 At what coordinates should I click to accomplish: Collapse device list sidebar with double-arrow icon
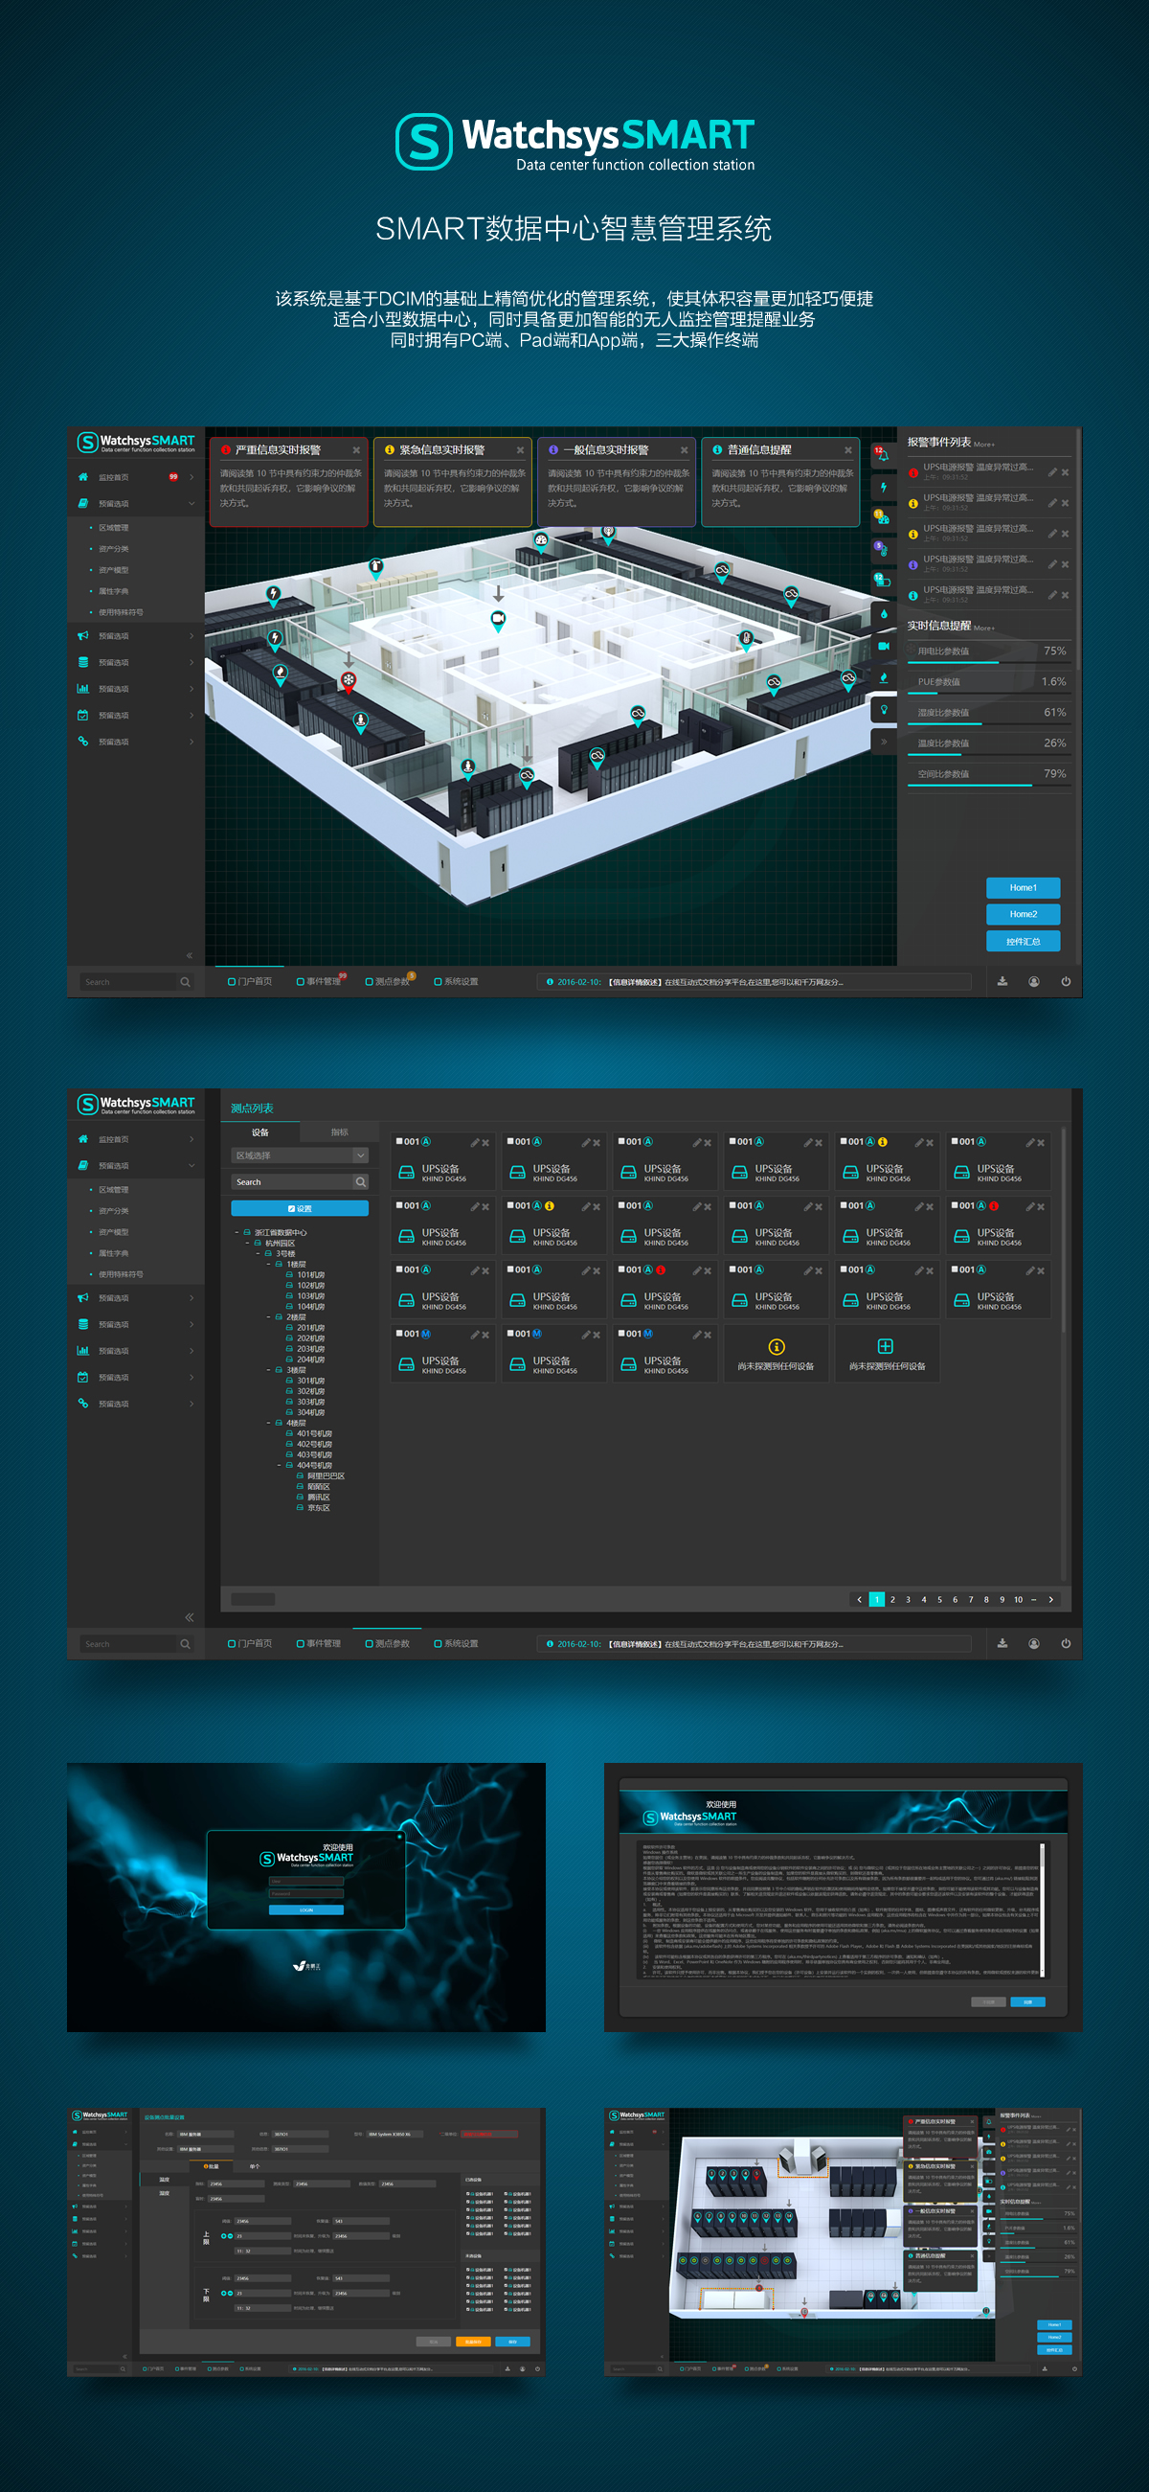click(190, 1616)
